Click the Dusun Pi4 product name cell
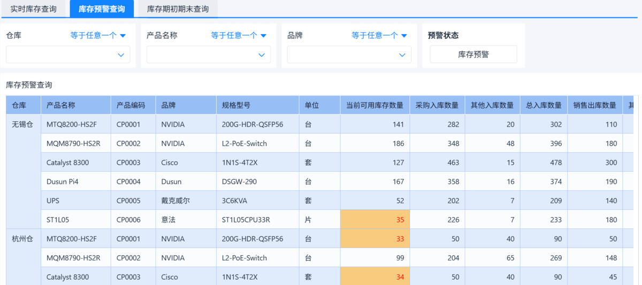This screenshot has height=285, width=642. [x=64, y=181]
